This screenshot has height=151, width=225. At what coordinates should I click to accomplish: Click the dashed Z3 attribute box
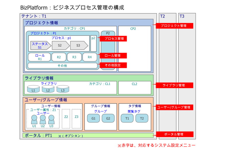[76, 119]
